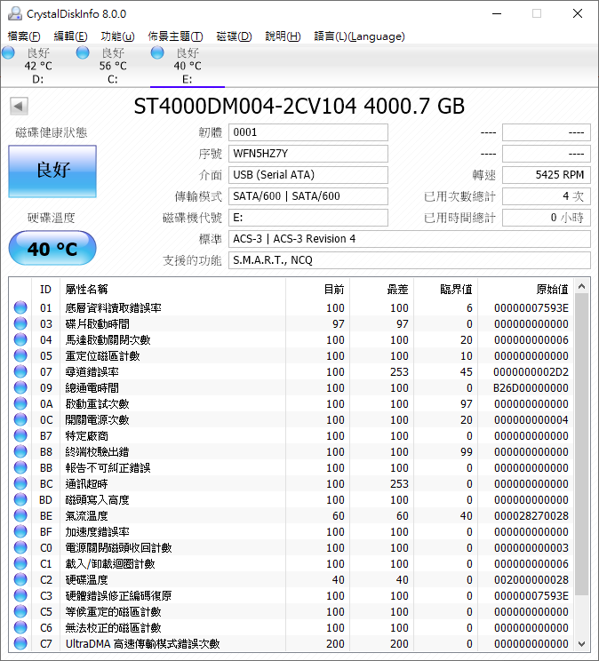599x661 pixels.
Task: Open the 編輯(E) menu
Action: (x=70, y=36)
